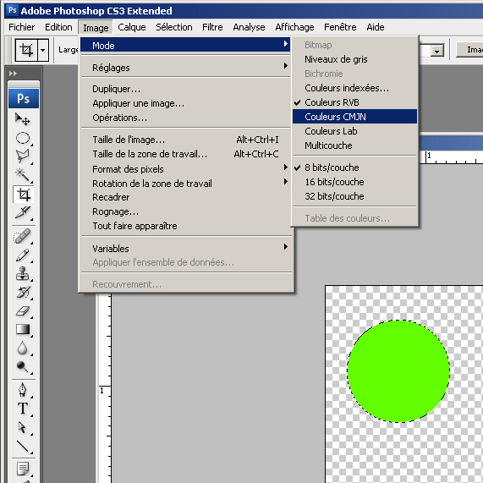The height and width of the screenshot is (483, 483).
Task: Select the History Brush tool
Action: tap(23, 293)
